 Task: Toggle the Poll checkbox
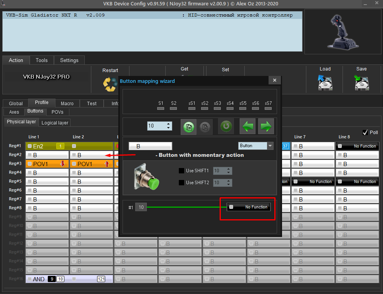[x=365, y=132]
